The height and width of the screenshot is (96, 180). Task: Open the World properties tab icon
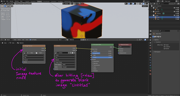150,48
